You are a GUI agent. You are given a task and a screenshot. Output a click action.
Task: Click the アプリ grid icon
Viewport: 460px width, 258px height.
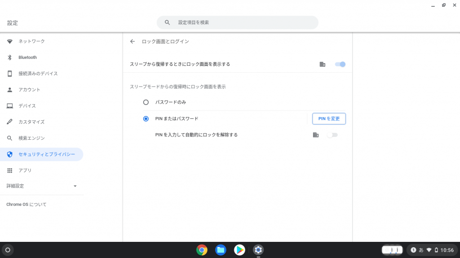(10, 171)
